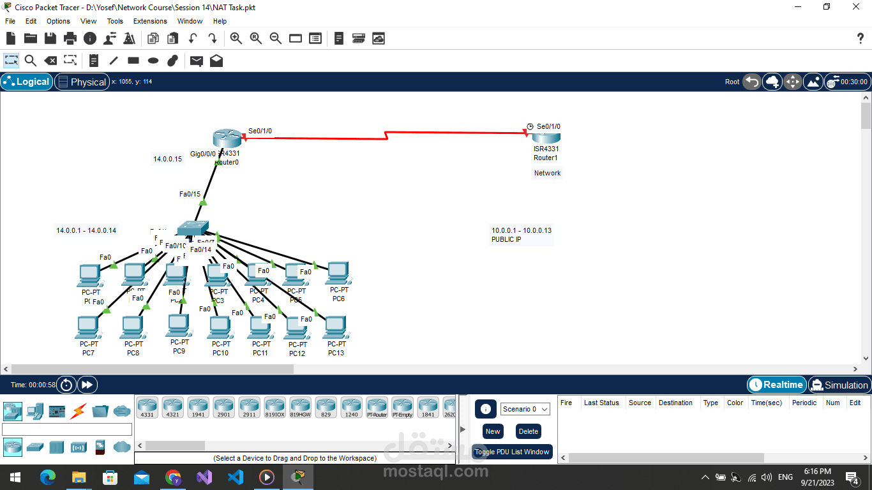Pick the 2911 router model

(x=249, y=407)
